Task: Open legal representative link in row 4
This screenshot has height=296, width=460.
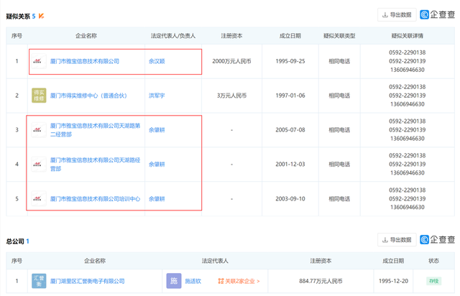Action: point(157,165)
